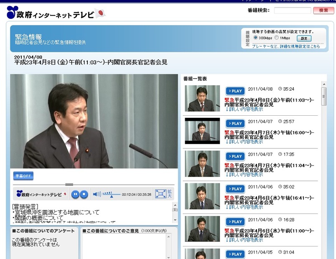
Task: Mute audio via the speaker icon
Action: coord(97,194)
